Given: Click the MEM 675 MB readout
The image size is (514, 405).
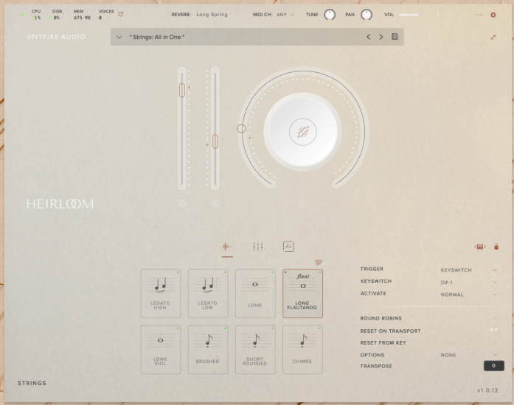Looking at the screenshot, I should pos(82,15).
